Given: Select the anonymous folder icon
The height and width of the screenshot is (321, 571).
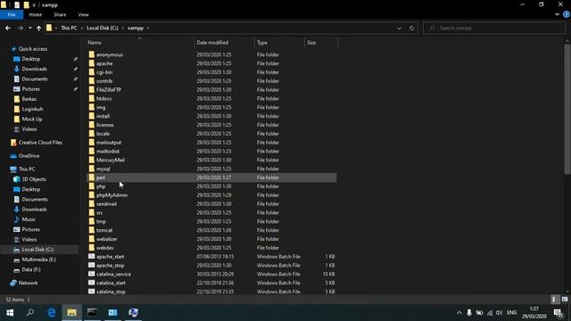Looking at the screenshot, I should pos(91,54).
